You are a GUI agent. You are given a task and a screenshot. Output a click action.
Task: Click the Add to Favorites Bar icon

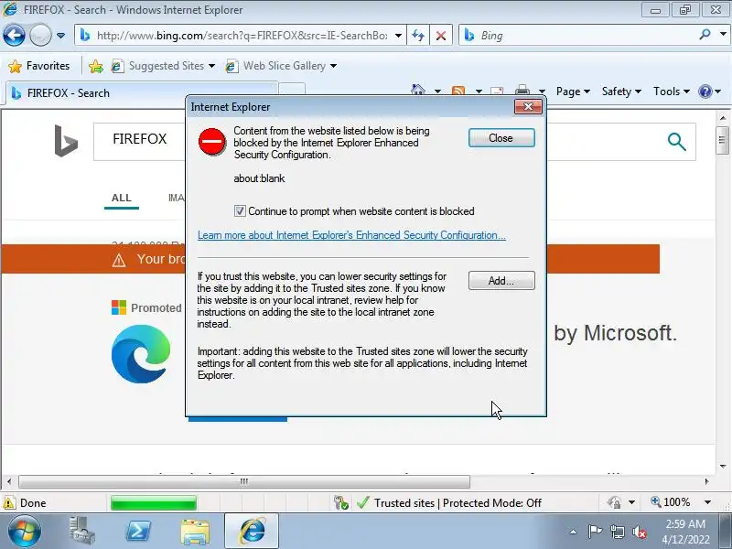(x=96, y=66)
